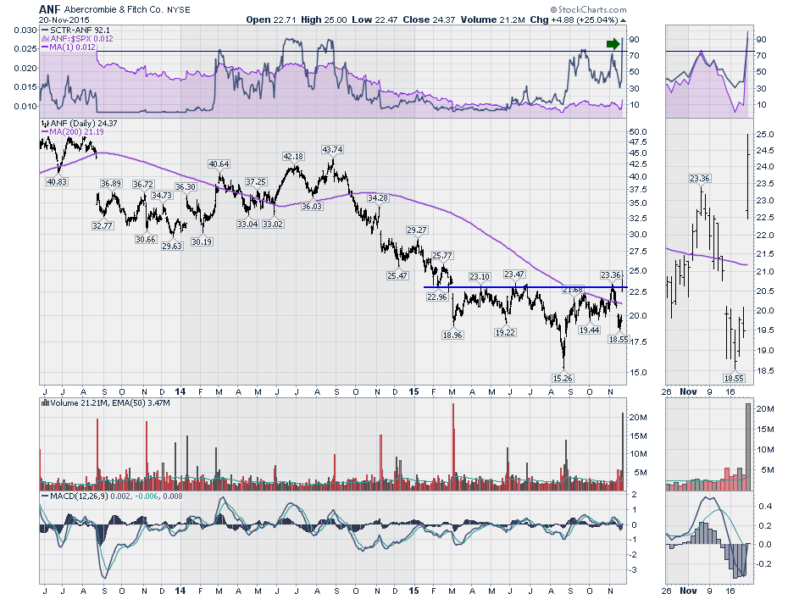Click the 19.22 low price label
This screenshot has height=599, width=788.
coord(505,332)
